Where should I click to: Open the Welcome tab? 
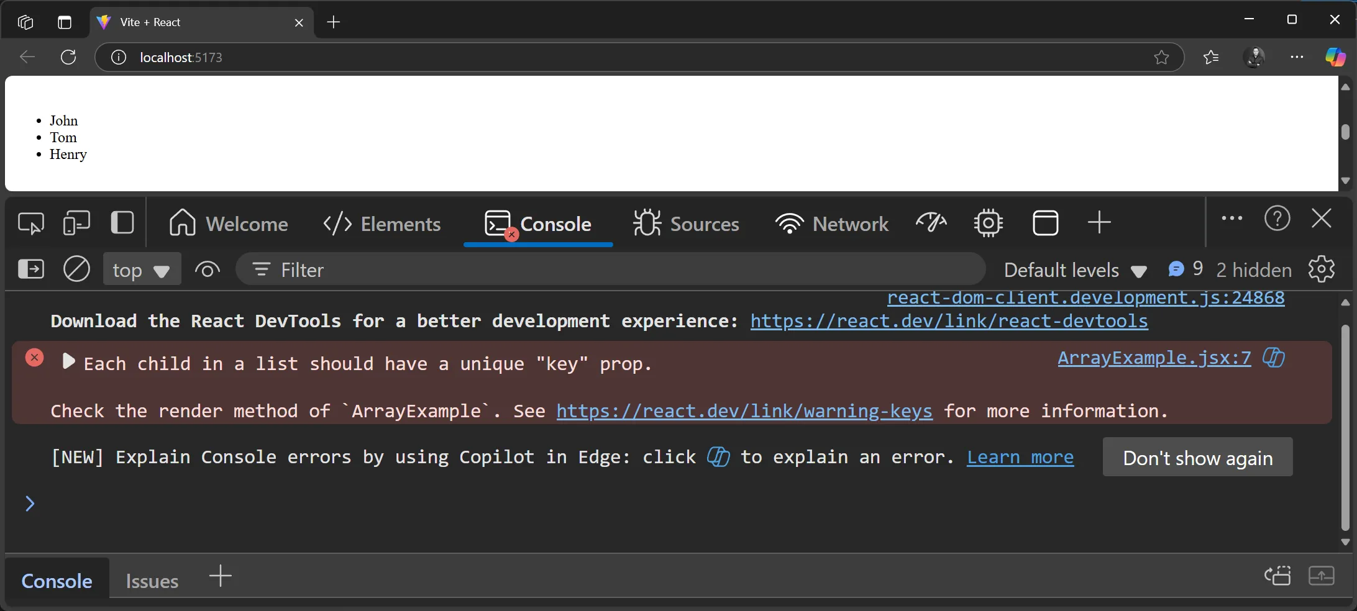pos(228,224)
